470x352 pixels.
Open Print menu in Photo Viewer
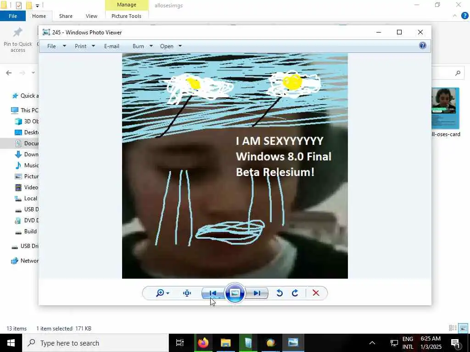click(x=81, y=46)
